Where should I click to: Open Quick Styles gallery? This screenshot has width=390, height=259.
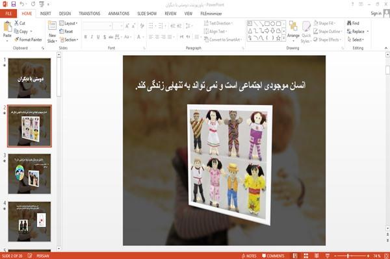click(x=306, y=32)
